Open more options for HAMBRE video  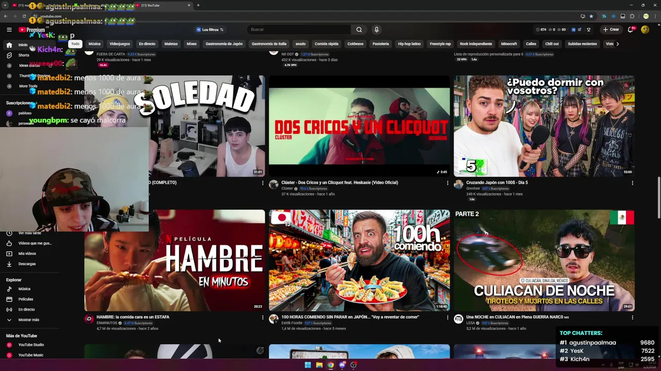[262, 317]
